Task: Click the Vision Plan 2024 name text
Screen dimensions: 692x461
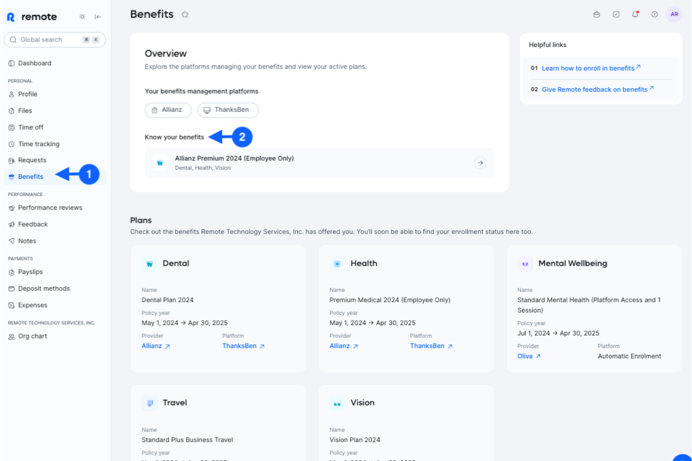Action: tap(355, 440)
